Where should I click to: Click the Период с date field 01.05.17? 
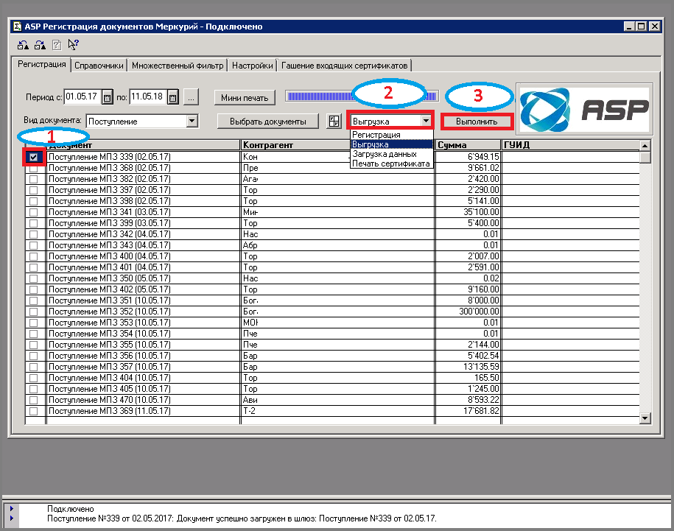click(83, 96)
